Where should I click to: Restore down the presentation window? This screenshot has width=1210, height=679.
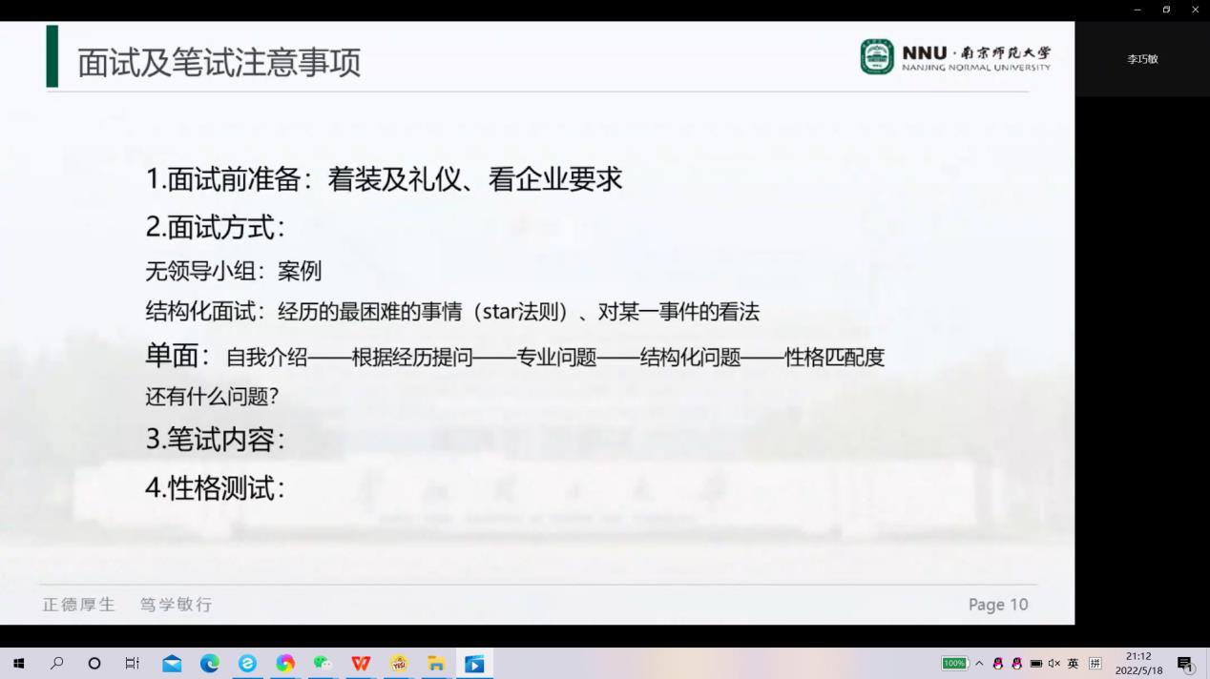1166,10
